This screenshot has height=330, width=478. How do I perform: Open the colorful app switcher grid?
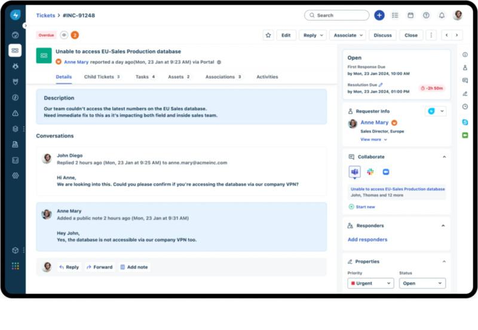point(16,266)
